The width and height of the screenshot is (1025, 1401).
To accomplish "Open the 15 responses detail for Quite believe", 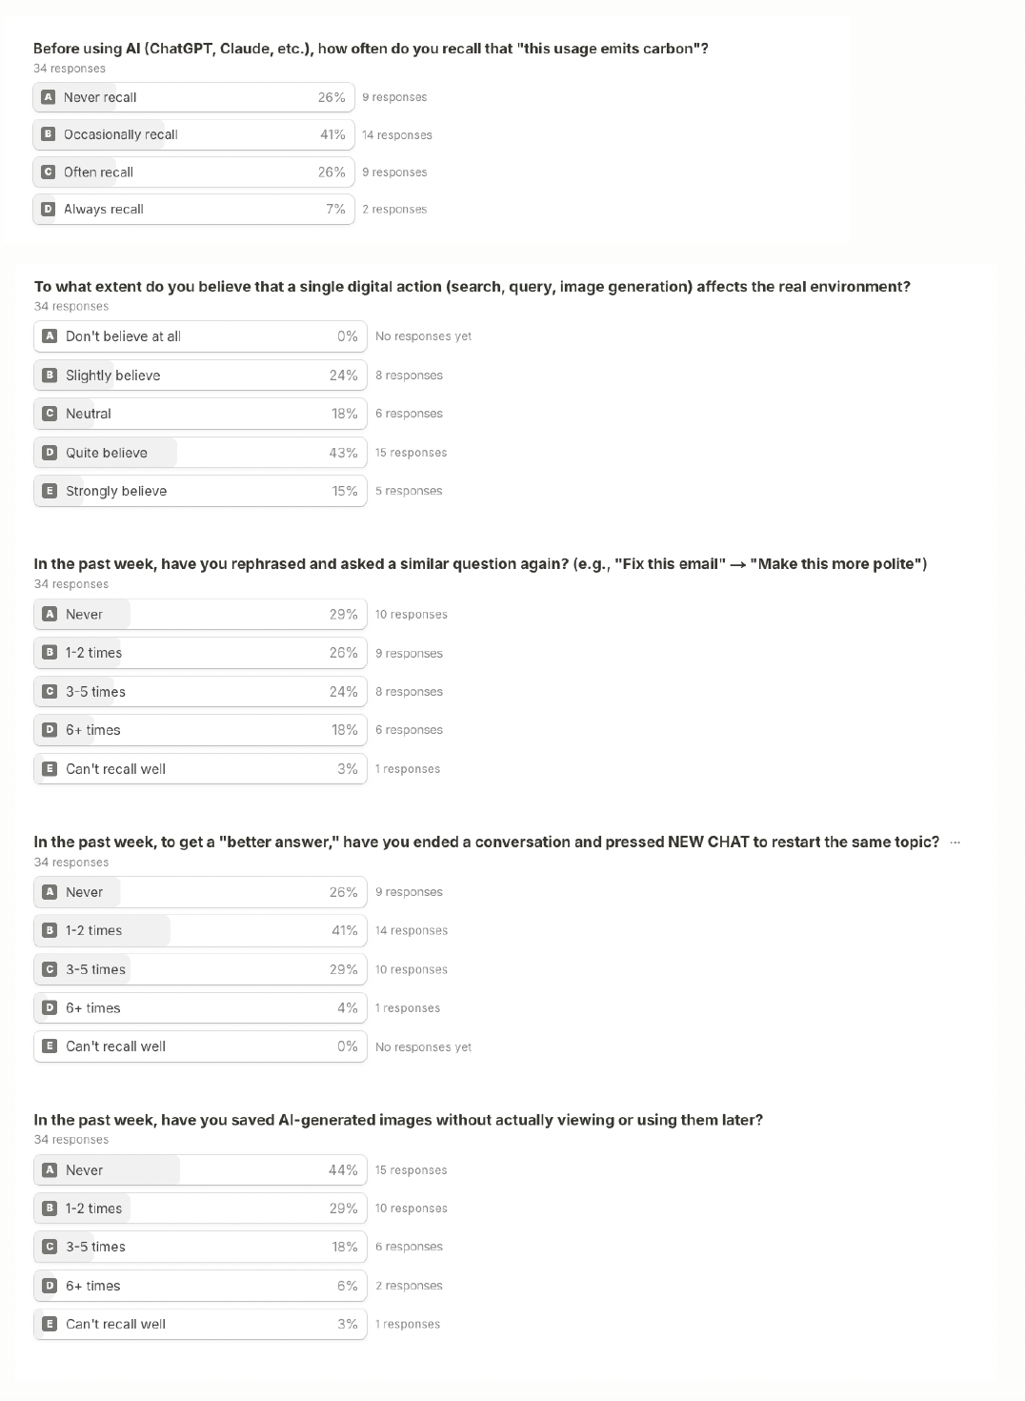I will 411,453.
